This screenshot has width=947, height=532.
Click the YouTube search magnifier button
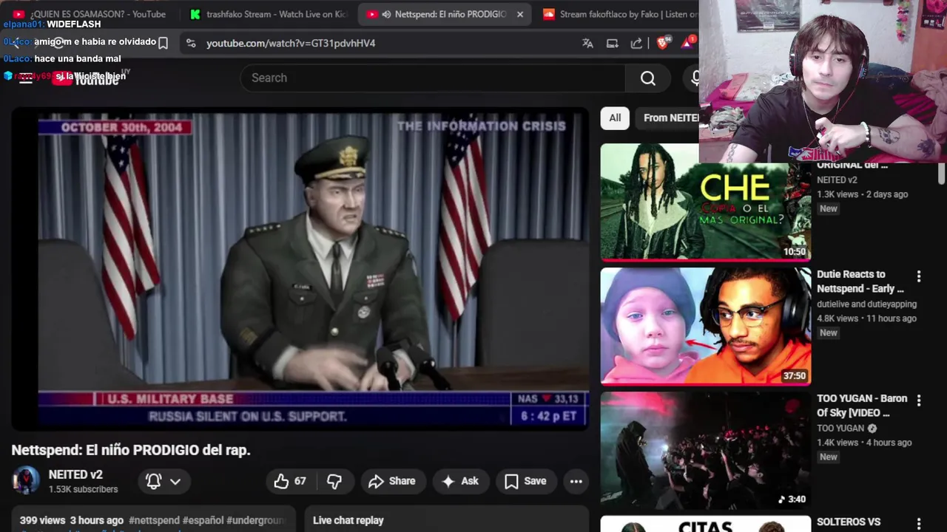point(647,78)
